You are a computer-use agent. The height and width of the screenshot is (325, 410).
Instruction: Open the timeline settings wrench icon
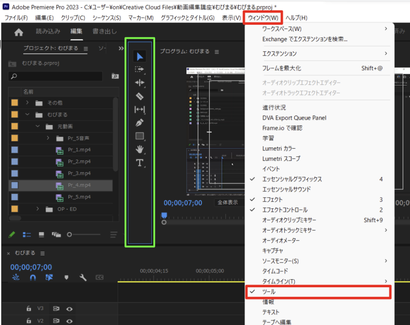(82, 277)
